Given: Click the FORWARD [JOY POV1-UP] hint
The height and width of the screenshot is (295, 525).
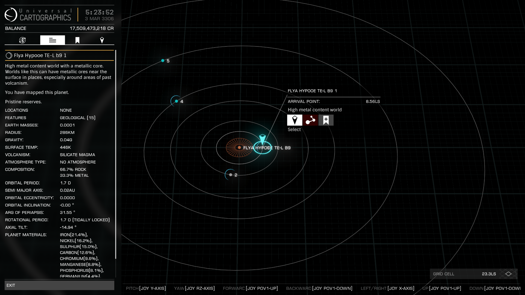Looking at the screenshot, I should (250, 288).
